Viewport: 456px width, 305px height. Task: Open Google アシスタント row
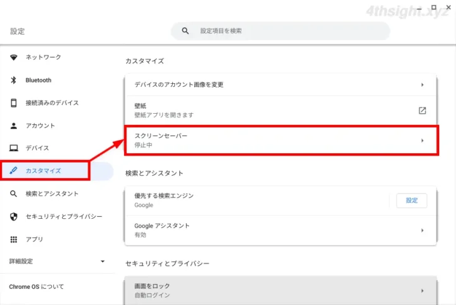click(281, 231)
